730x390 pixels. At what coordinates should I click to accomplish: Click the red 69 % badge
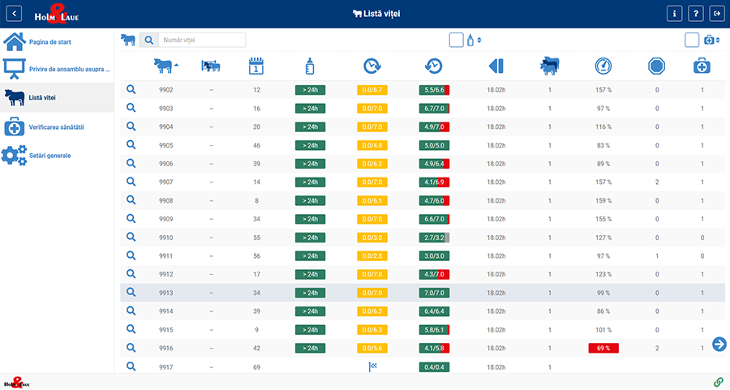[603, 348]
